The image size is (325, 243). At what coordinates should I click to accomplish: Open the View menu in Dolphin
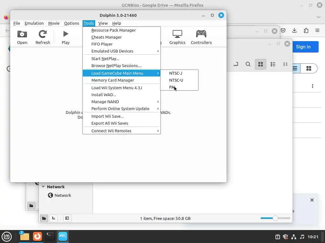[x=103, y=23]
